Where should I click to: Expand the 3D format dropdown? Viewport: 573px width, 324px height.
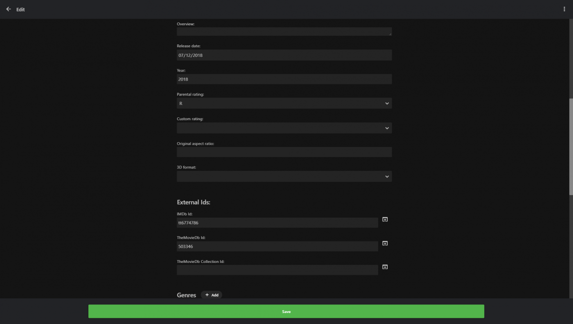point(284,177)
